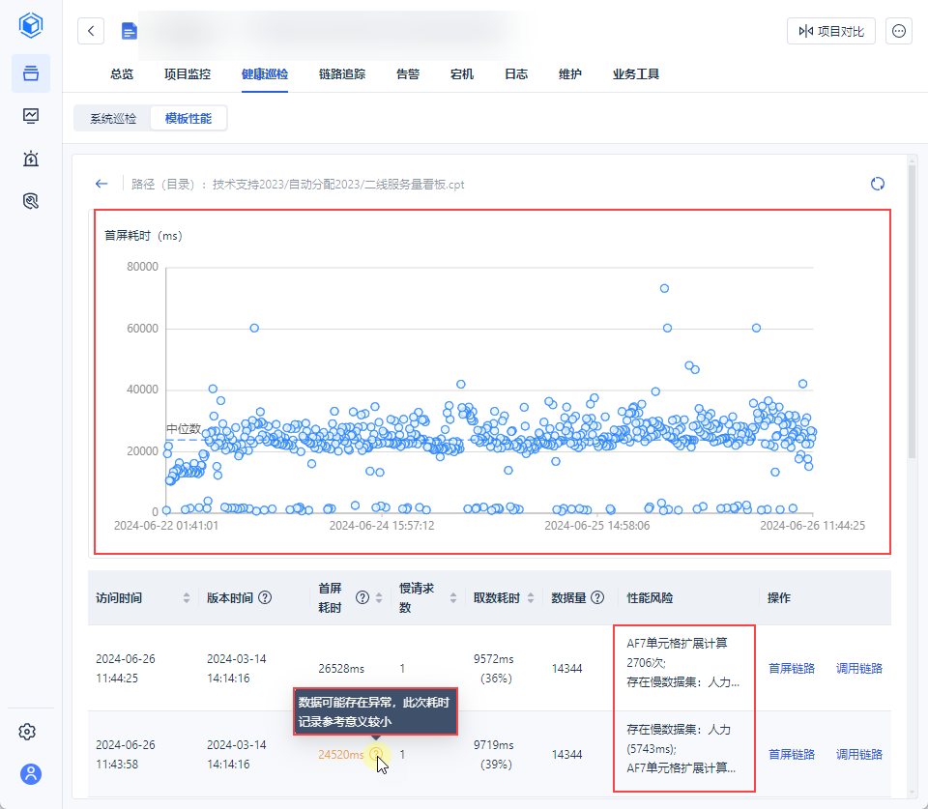Open the project list sidebar icon

[x=31, y=73]
